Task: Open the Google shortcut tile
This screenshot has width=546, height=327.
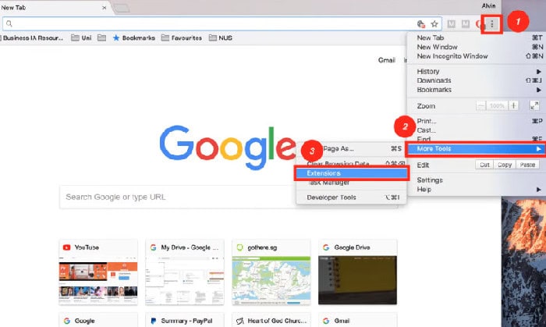Action: 98,321
